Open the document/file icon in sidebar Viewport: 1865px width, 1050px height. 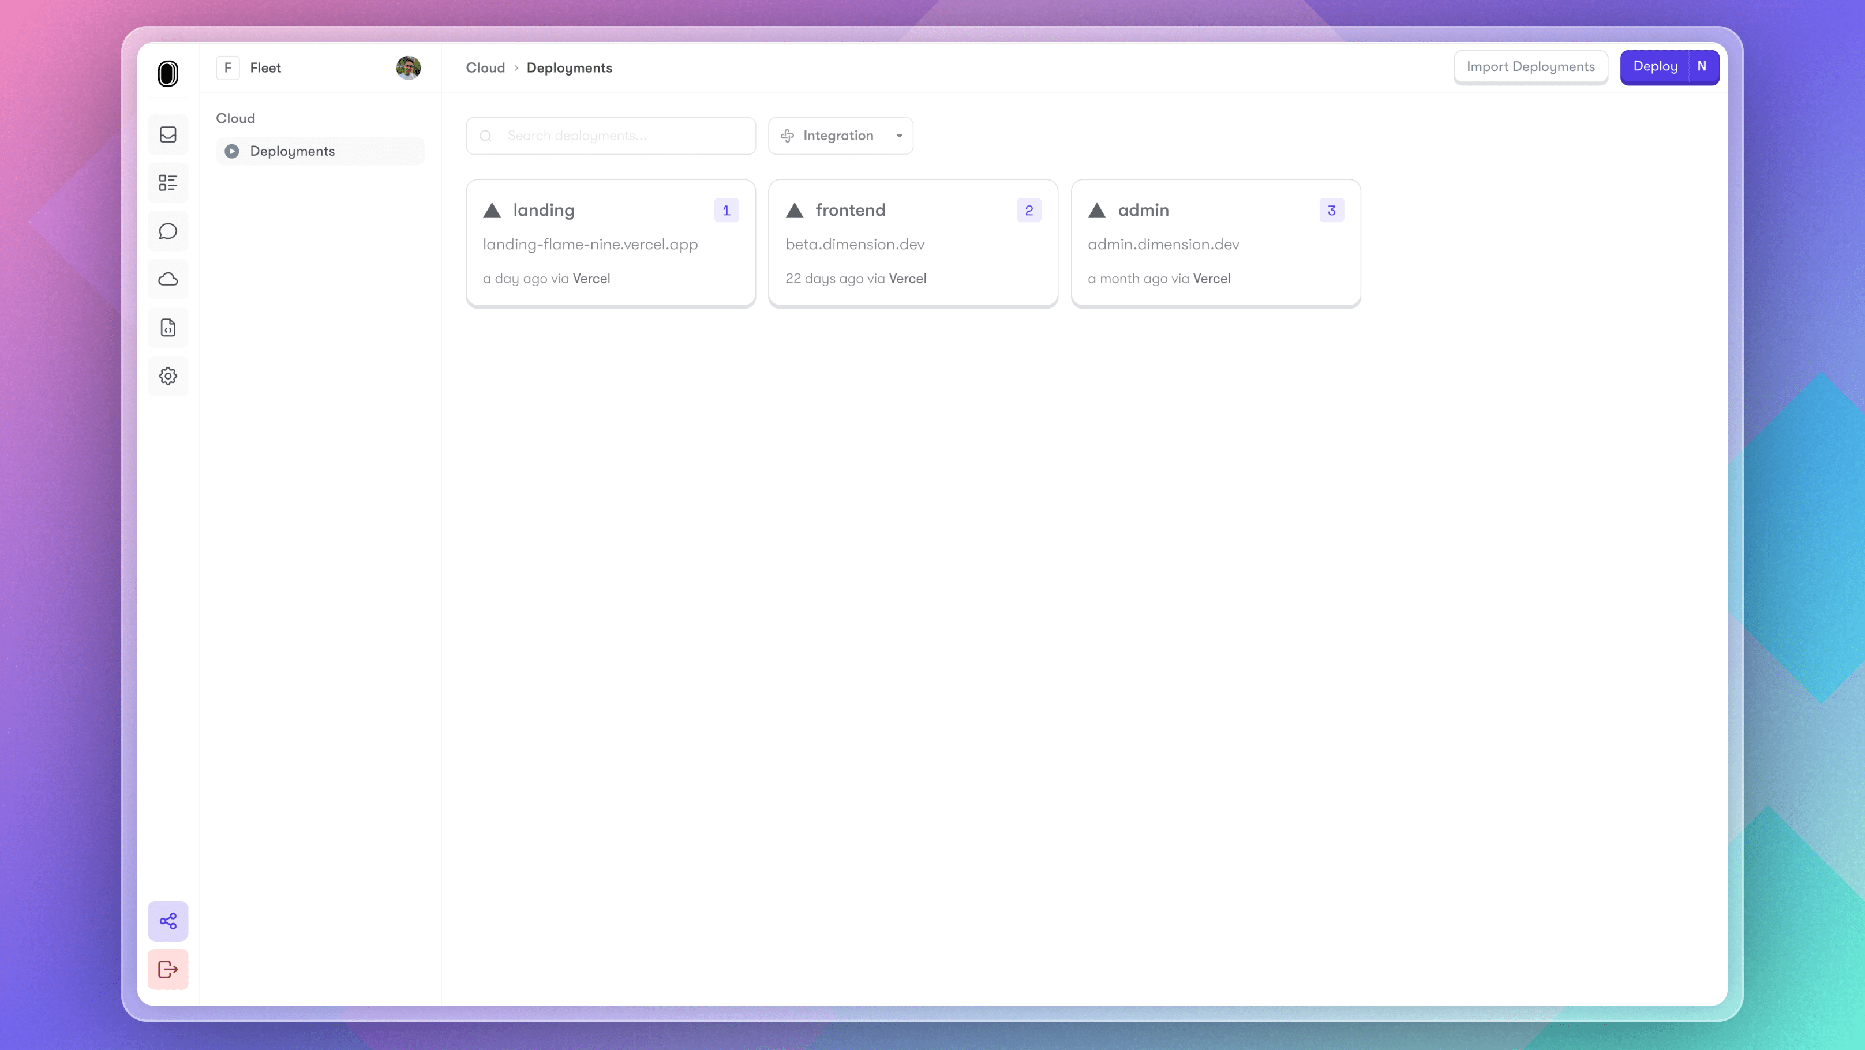[168, 328]
